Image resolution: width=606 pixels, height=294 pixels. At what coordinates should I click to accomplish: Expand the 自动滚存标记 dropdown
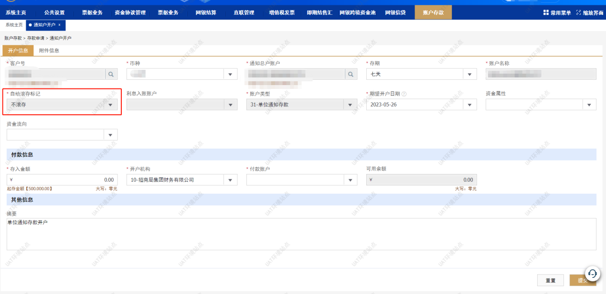pos(111,105)
